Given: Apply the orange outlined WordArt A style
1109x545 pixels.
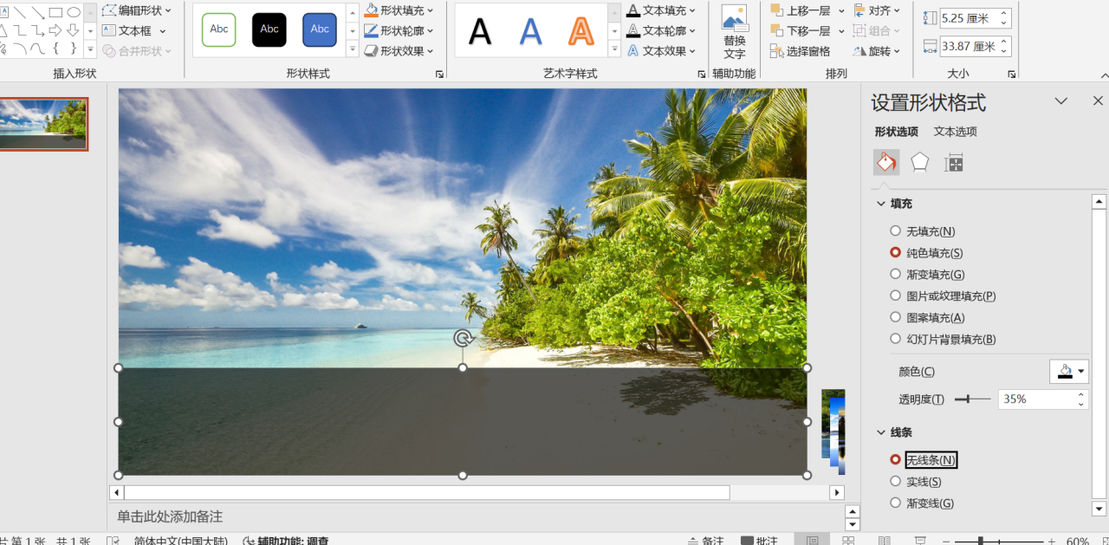Looking at the screenshot, I should pos(581,30).
